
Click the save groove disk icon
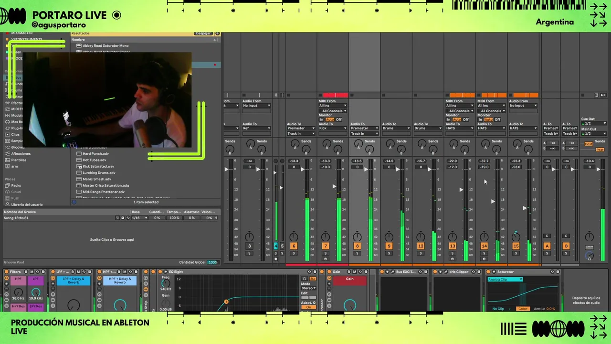[x=123, y=218]
